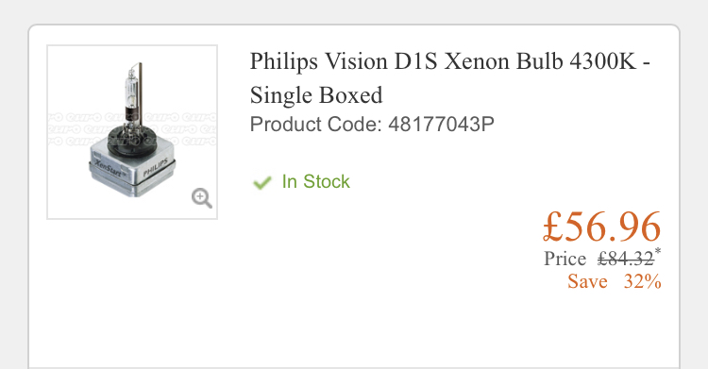Viewport: 708px width, 369px height.
Task: Select the 'Product Code:' label text
Action: tap(316, 125)
